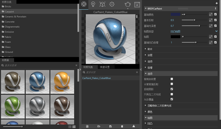Open the Materials editor tab icon
The width and height of the screenshot is (221, 129).
click(84, 4)
